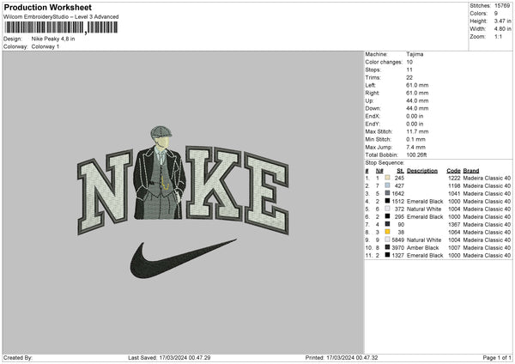This screenshot has width=515, height=364.
Task: Select the light blue swatch in stop 2
Action: point(388,185)
